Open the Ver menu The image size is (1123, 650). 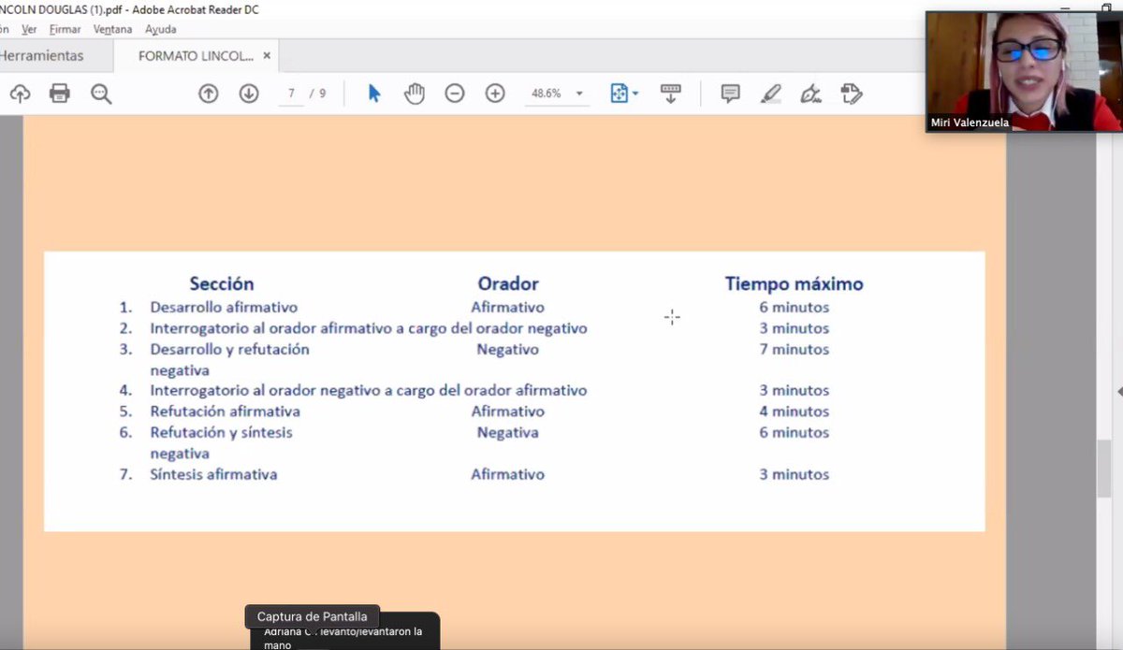tap(29, 29)
